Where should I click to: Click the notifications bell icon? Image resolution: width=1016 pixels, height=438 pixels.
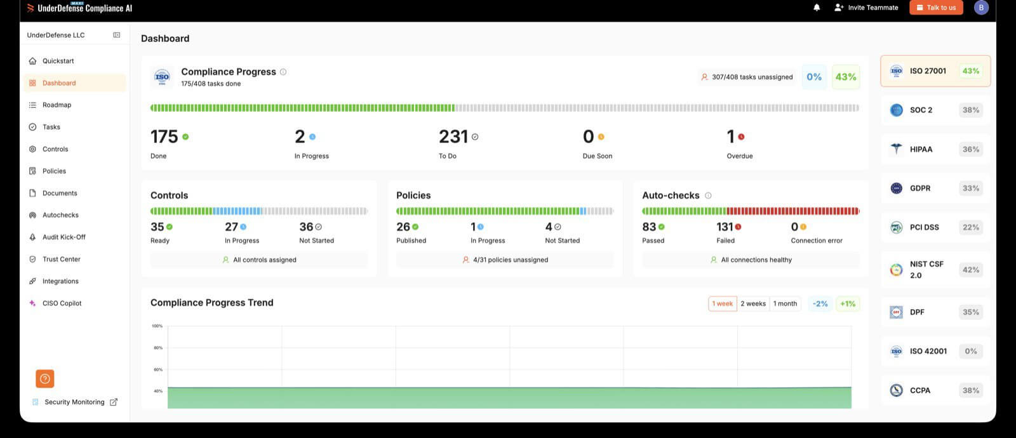[817, 8]
